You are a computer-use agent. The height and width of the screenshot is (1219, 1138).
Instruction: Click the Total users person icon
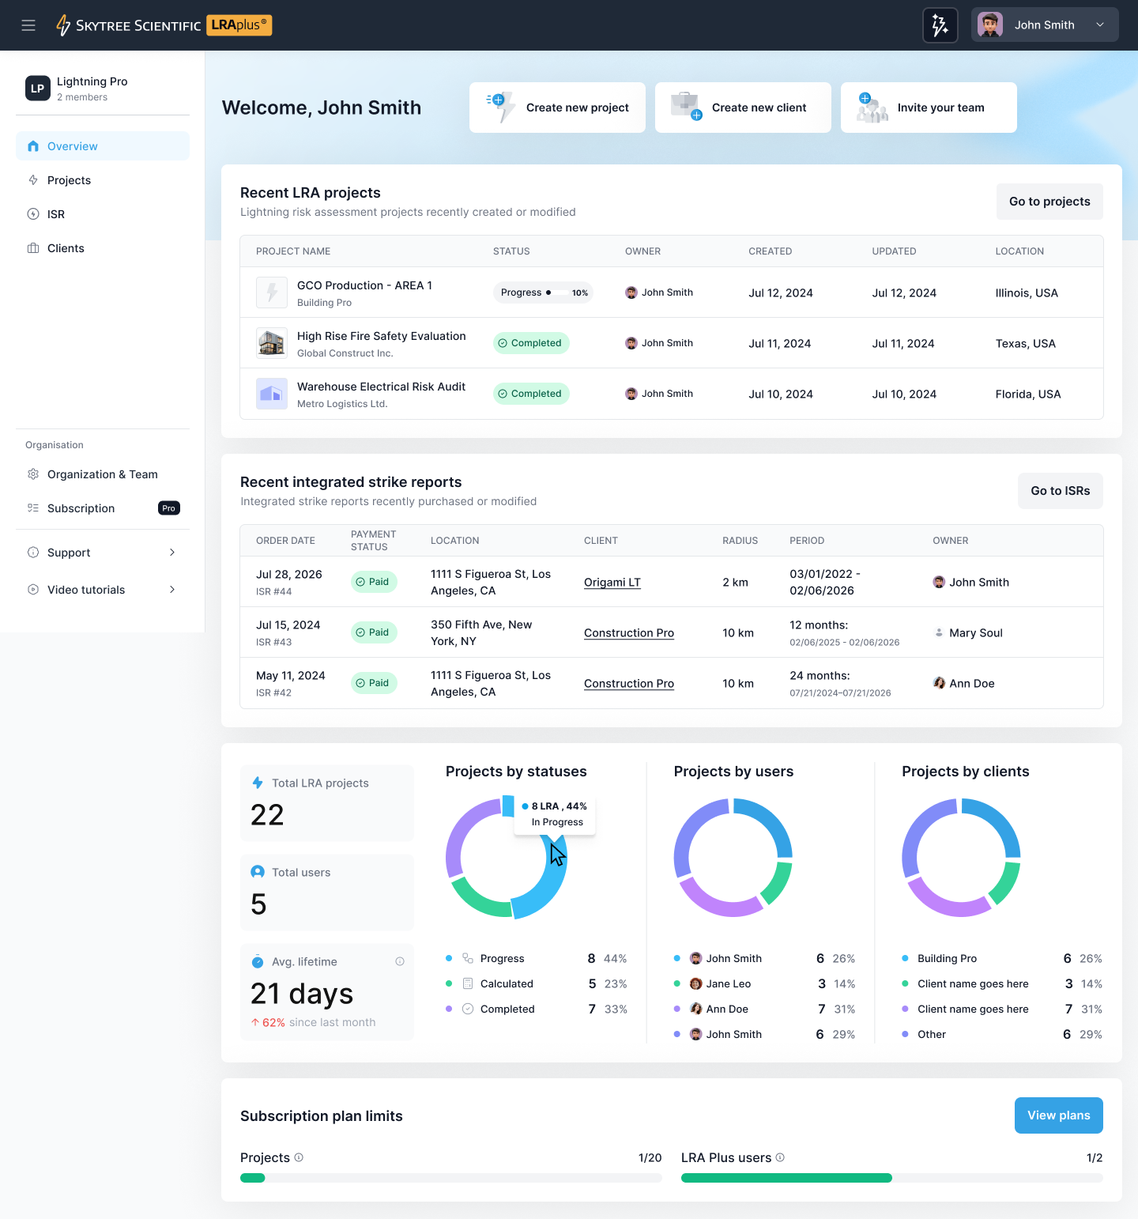pyautogui.click(x=258, y=872)
